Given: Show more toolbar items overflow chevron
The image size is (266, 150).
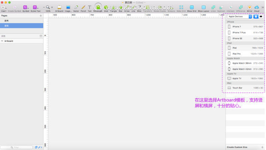Looking at the screenshot, I should pos(263,7).
